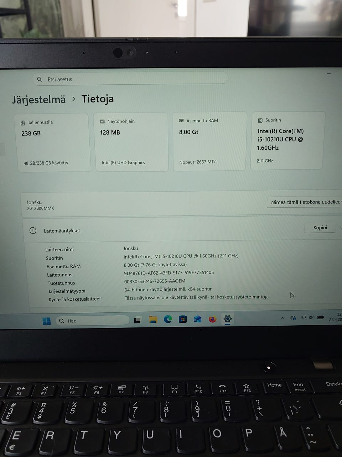Click Kopioi to copy device specs
This screenshot has width=342, height=457.
[320, 228]
